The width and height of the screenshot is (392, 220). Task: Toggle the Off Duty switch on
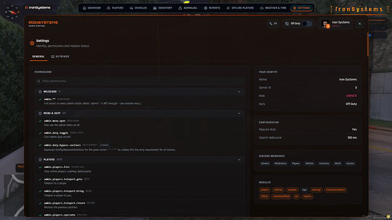click(x=307, y=24)
